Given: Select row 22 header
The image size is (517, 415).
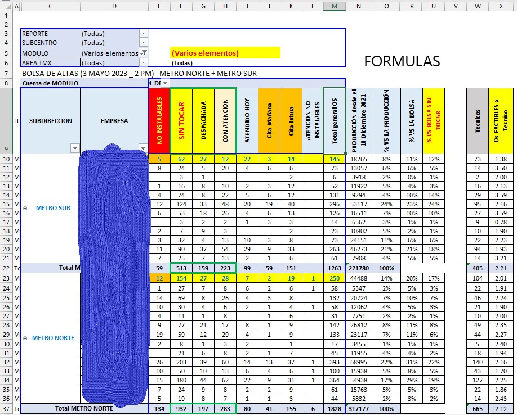Looking at the screenshot, I should (x=6, y=268).
